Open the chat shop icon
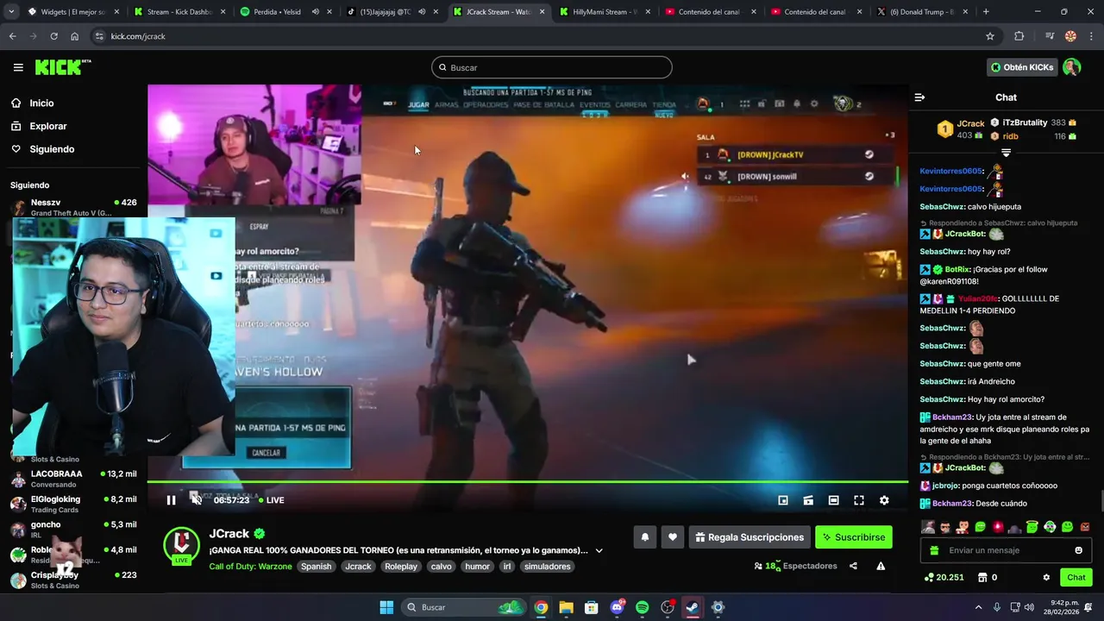 pos(982,578)
